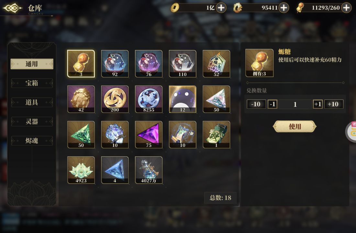Decrease exchange quantity with -1
356x233 pixels.
272,104
